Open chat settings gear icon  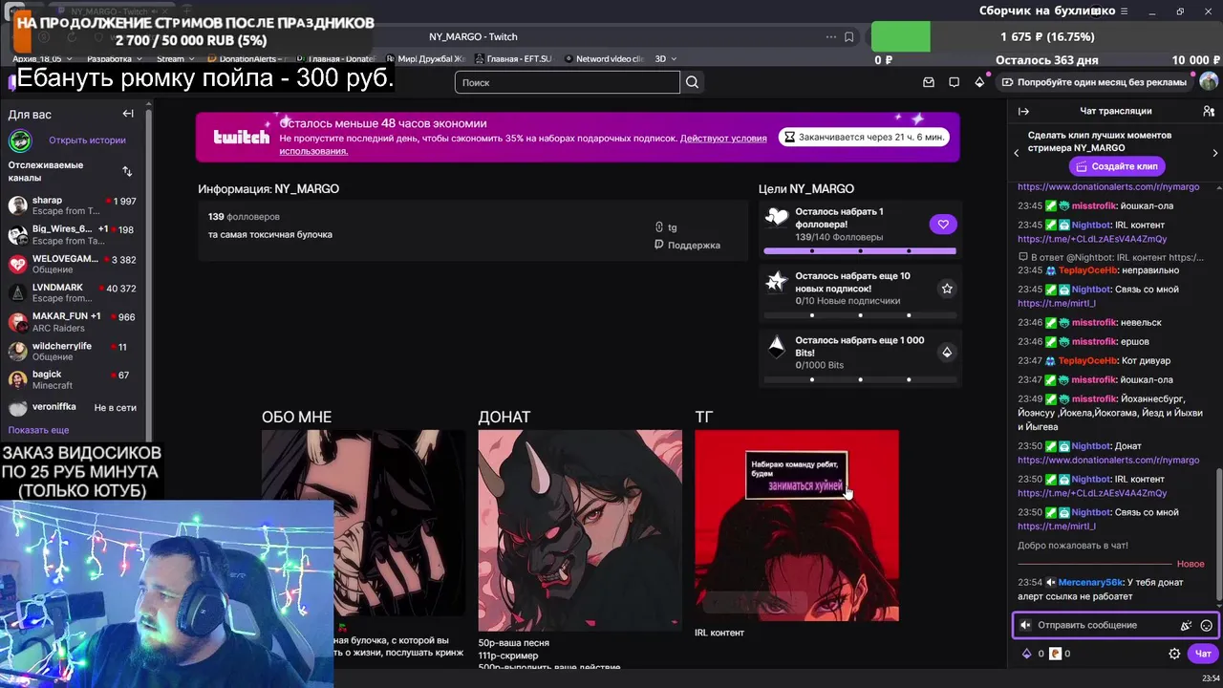point(1174,654)
